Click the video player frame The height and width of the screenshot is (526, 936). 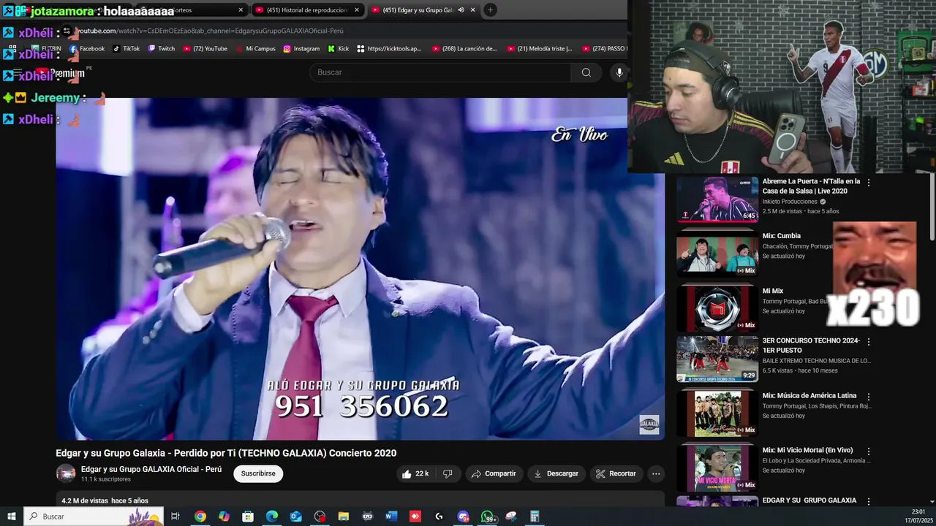(360, 269)
